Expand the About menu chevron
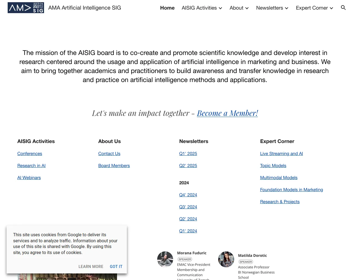Viewport: 350px width, 280px height. 247,8
